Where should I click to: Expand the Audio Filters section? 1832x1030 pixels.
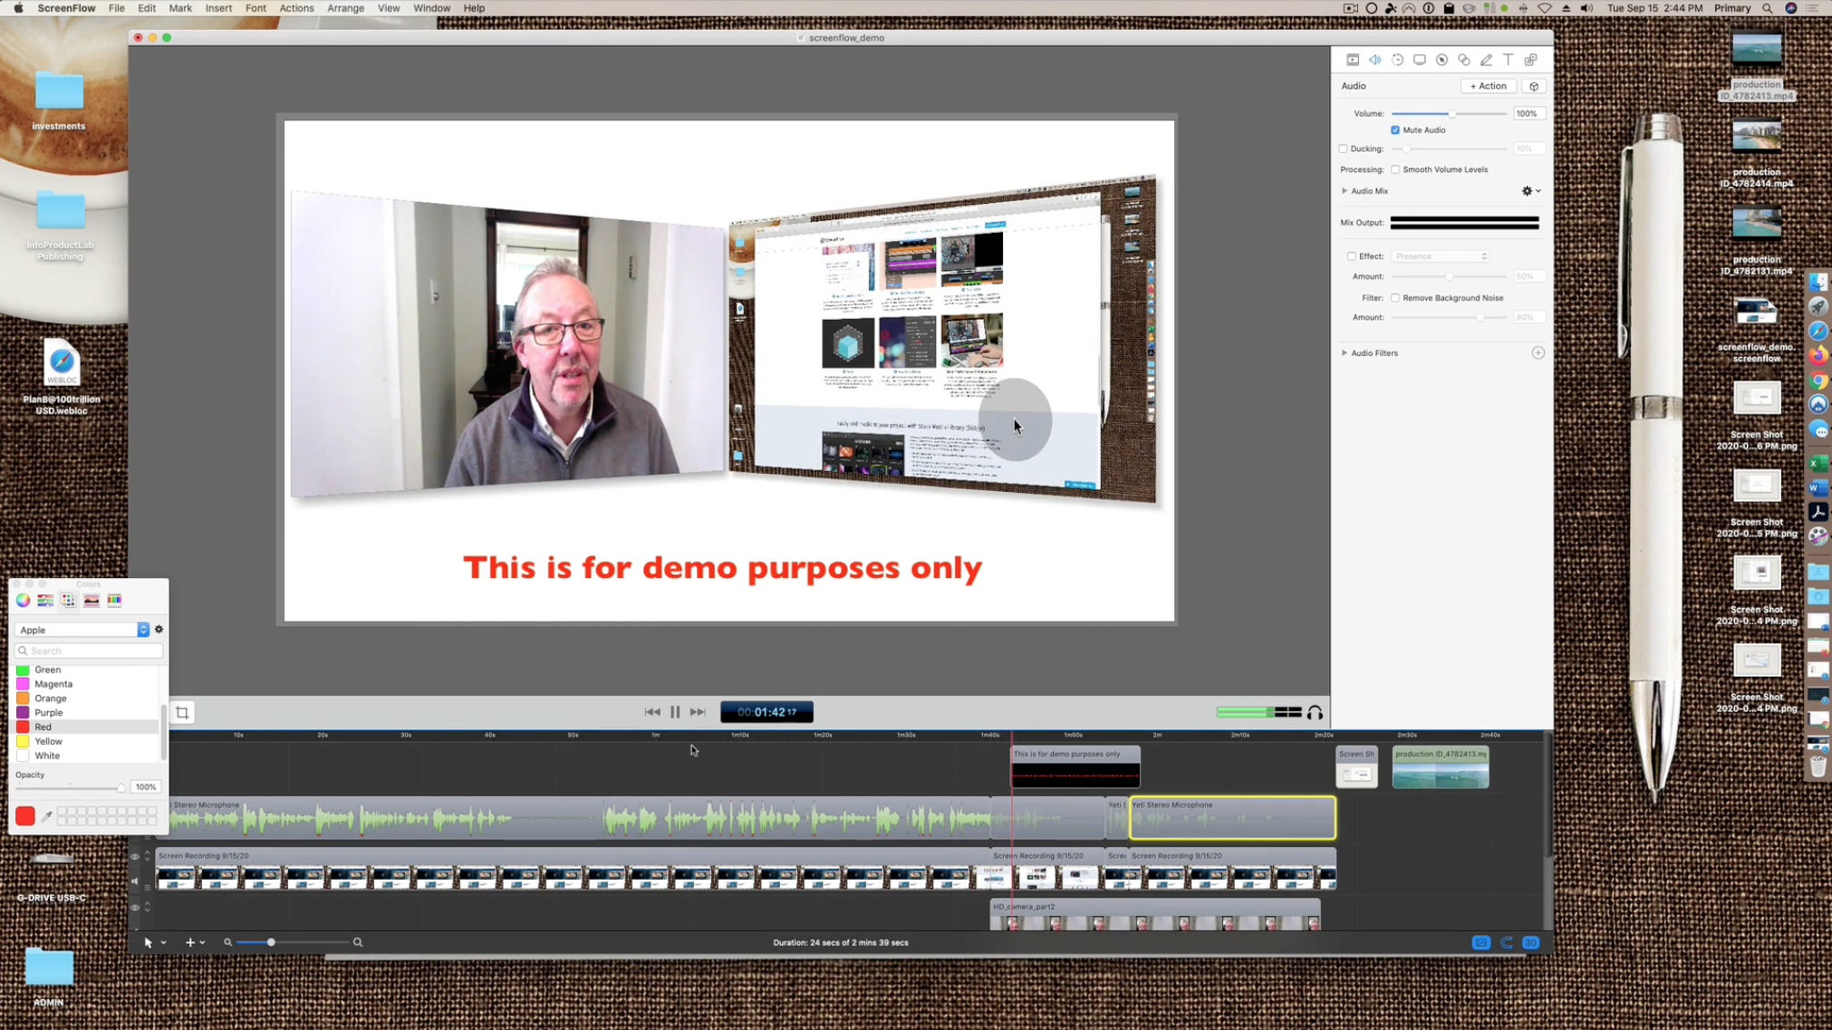click(x=1345, y=353)
